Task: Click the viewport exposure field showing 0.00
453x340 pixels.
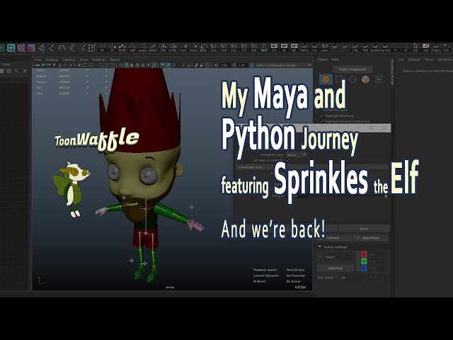Action: point(224,65)
